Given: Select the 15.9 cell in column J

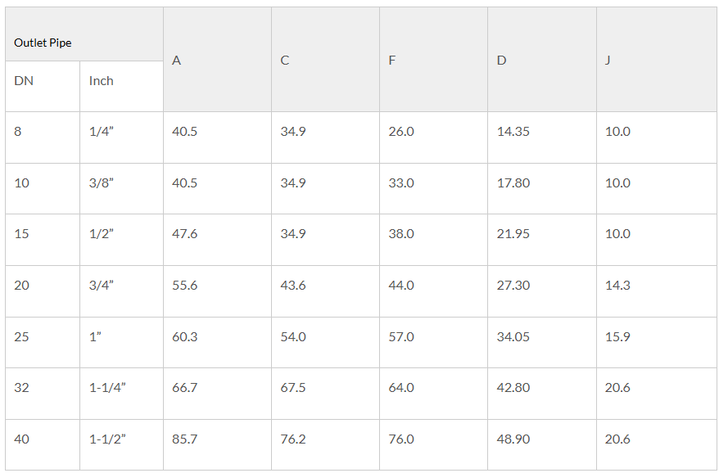Looking at the screenshot, I should click(657, 342).
